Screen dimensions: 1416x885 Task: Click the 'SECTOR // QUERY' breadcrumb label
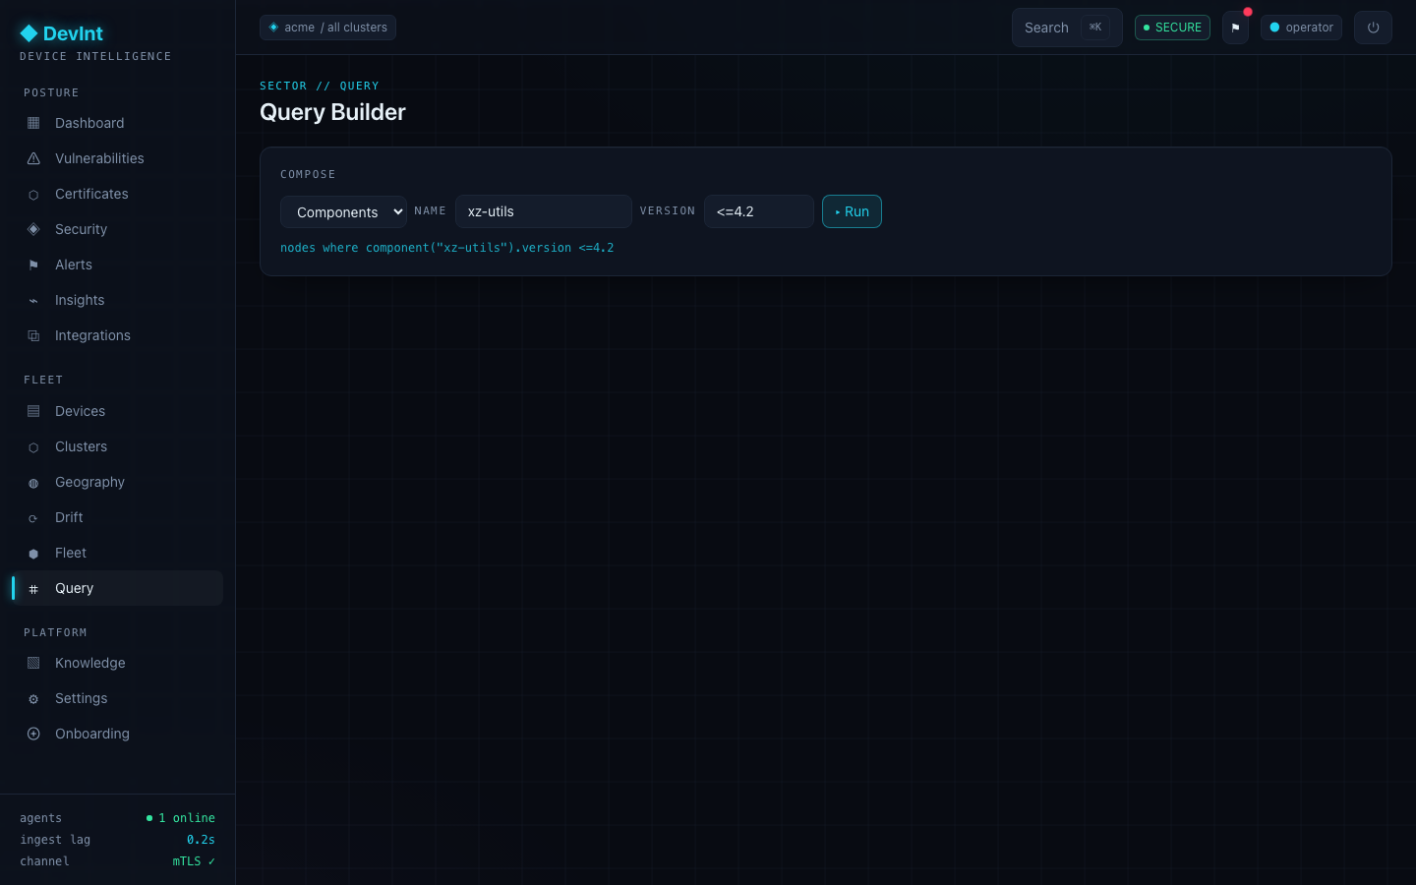point(320,86)
